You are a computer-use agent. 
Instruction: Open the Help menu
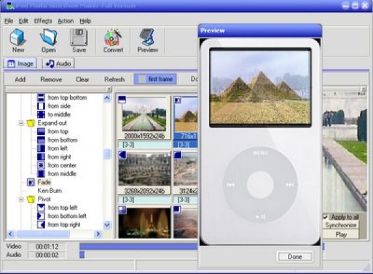click(x=85, y=21)
